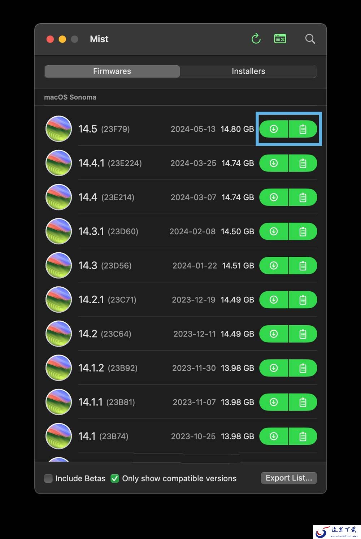Open the activity log window icon
Image resolution: width=361 pixels, height=539 pixels.
(x=280, y=39)
